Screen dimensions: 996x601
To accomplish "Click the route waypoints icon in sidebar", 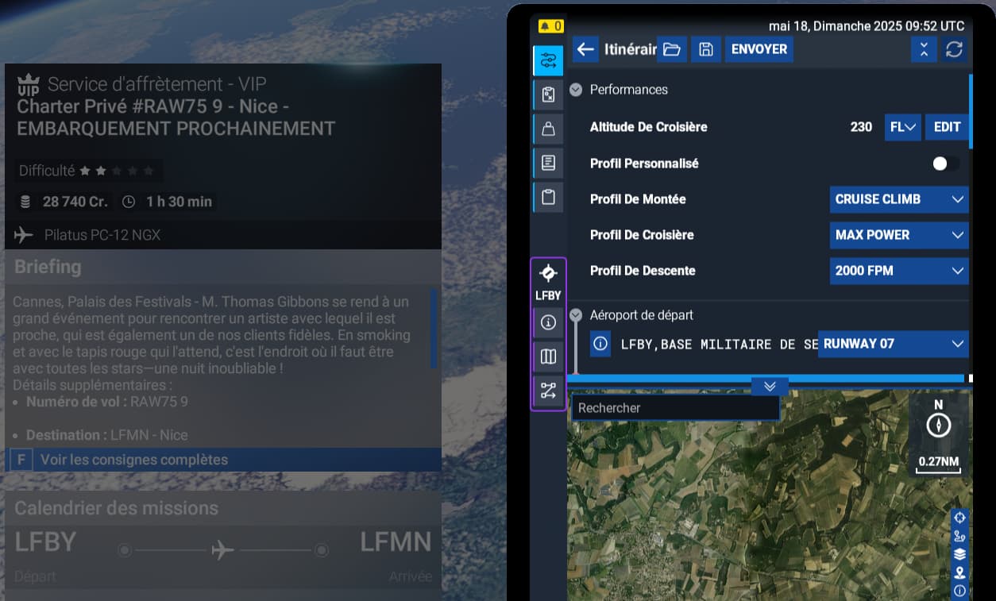I will pos(548,390).
